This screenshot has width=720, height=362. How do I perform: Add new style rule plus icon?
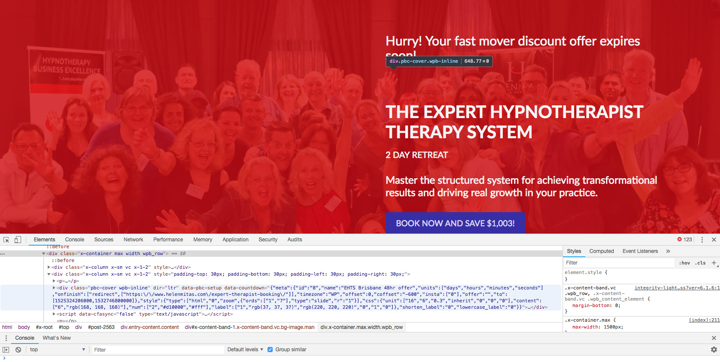[x=714, y=263]
